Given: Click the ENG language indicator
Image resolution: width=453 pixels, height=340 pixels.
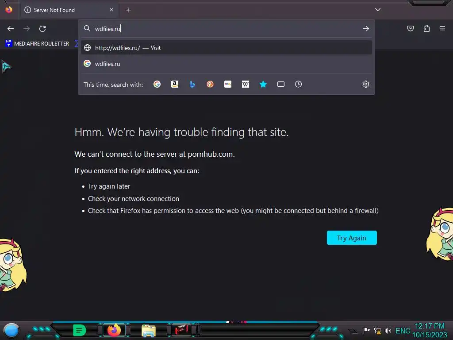Looking at the screenshot, I should 403,331.
